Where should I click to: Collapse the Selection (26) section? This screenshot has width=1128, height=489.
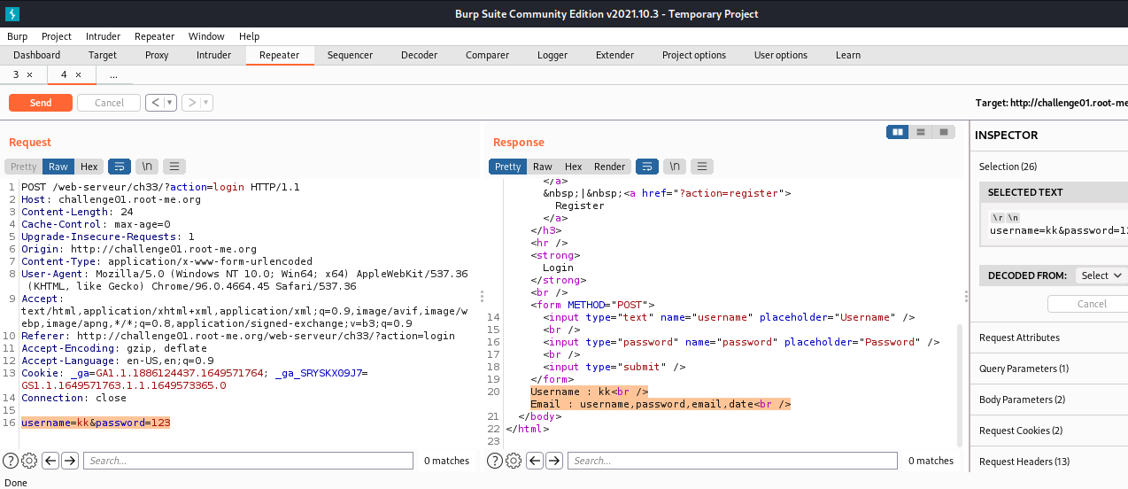point(1049,167)
